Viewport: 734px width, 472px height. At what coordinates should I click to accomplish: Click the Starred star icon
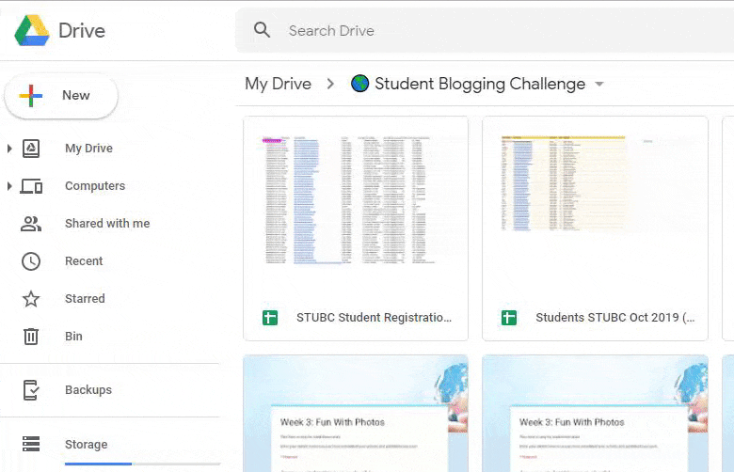[31, 299]
